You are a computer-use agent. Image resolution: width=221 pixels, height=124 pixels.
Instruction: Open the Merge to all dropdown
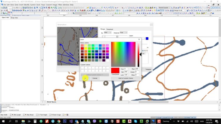pos(180,10)
